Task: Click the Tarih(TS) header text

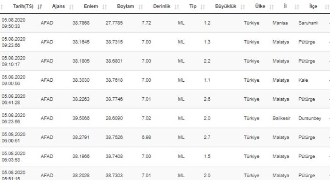Action: (x=23, y=6)
